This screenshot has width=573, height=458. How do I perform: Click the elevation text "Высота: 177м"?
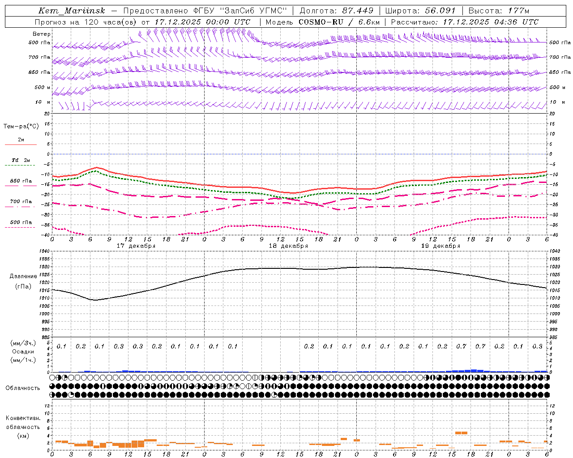pyautogui.click(x=499, y=11)
